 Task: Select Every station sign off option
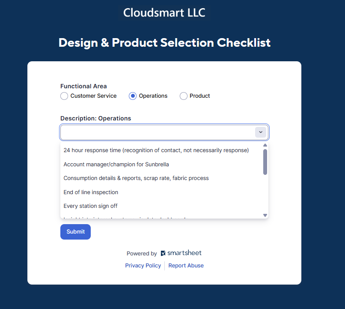click(90, 206)
